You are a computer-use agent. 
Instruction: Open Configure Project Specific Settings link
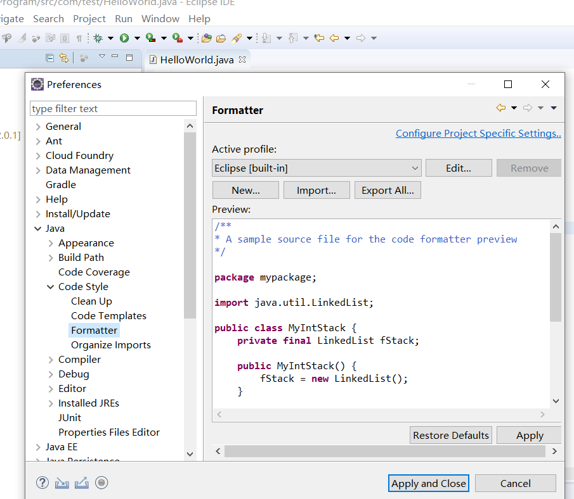pyautogui.click(x=478, y=134)
